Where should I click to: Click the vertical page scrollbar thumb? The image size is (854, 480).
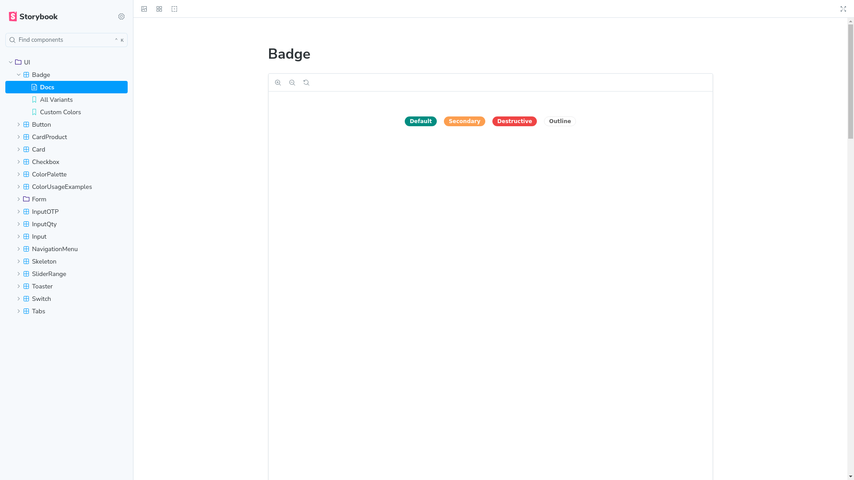(850, 81)
